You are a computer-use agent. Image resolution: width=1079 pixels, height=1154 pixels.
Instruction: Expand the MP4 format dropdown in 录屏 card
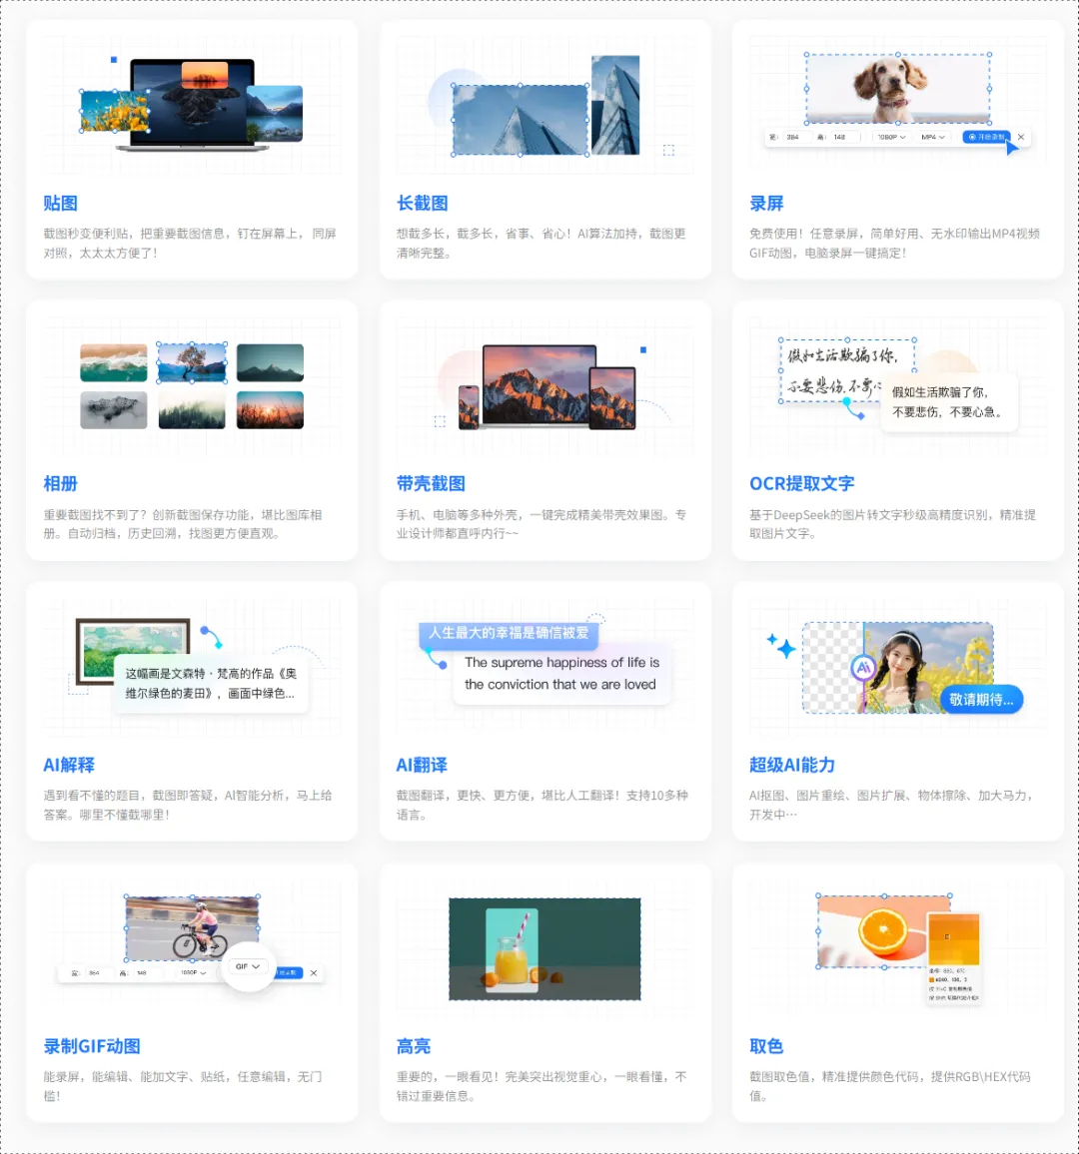pyautogui.click(x=932, y=137)
